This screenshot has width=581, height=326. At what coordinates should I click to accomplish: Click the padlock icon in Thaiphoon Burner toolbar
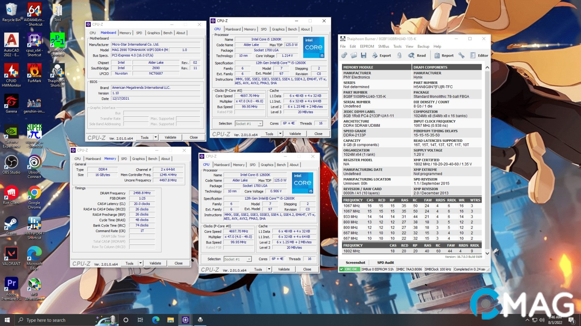click(399, 55)
